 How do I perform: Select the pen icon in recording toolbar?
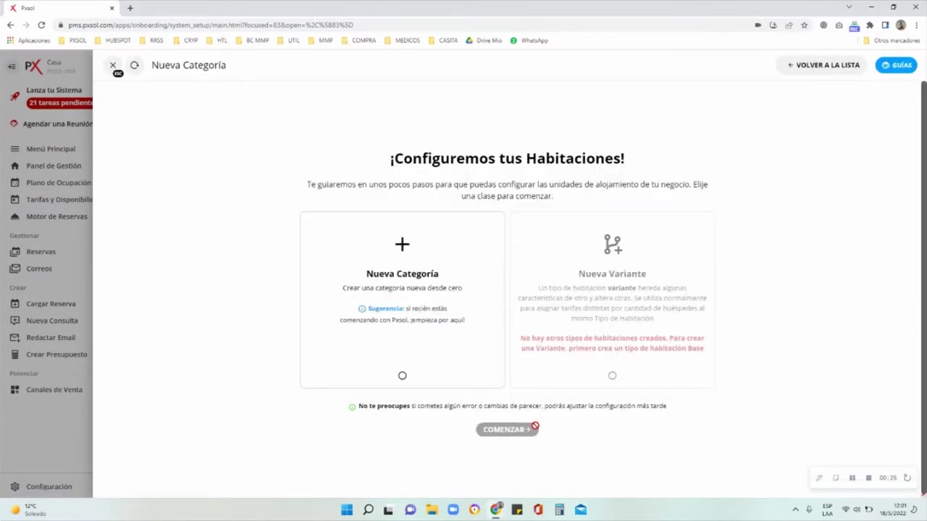tap(818, 478)
